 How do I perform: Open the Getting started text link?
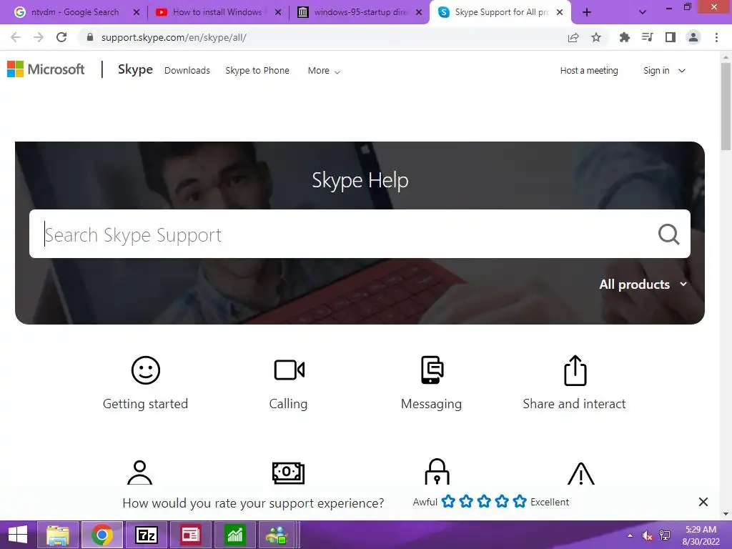tap(145, 403)
